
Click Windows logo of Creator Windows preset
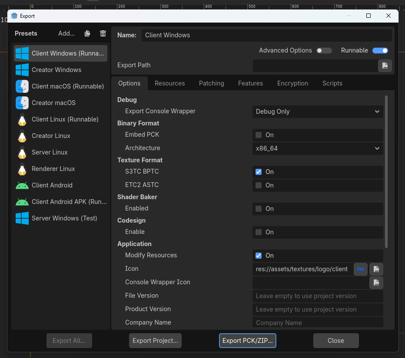(x=22, y=69)
